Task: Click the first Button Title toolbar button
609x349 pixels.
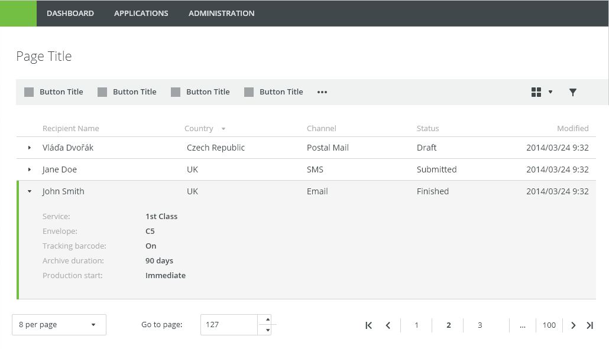Action: click(x=54, y=92)
